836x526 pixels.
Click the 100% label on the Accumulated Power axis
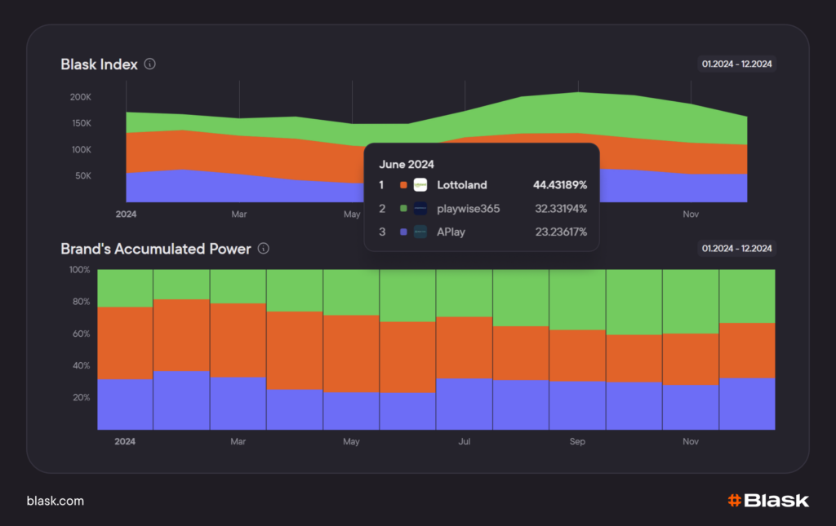tap(79, 270)
